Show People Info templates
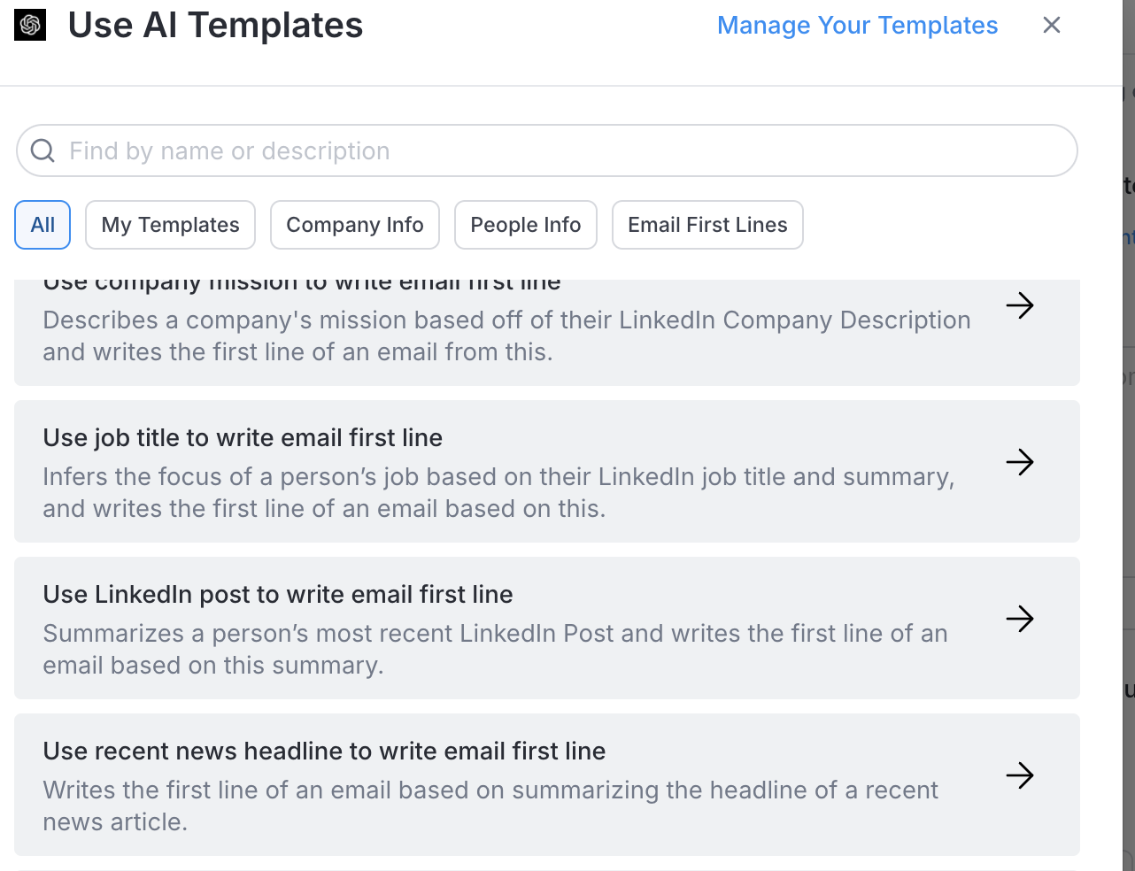 point(525,225)
